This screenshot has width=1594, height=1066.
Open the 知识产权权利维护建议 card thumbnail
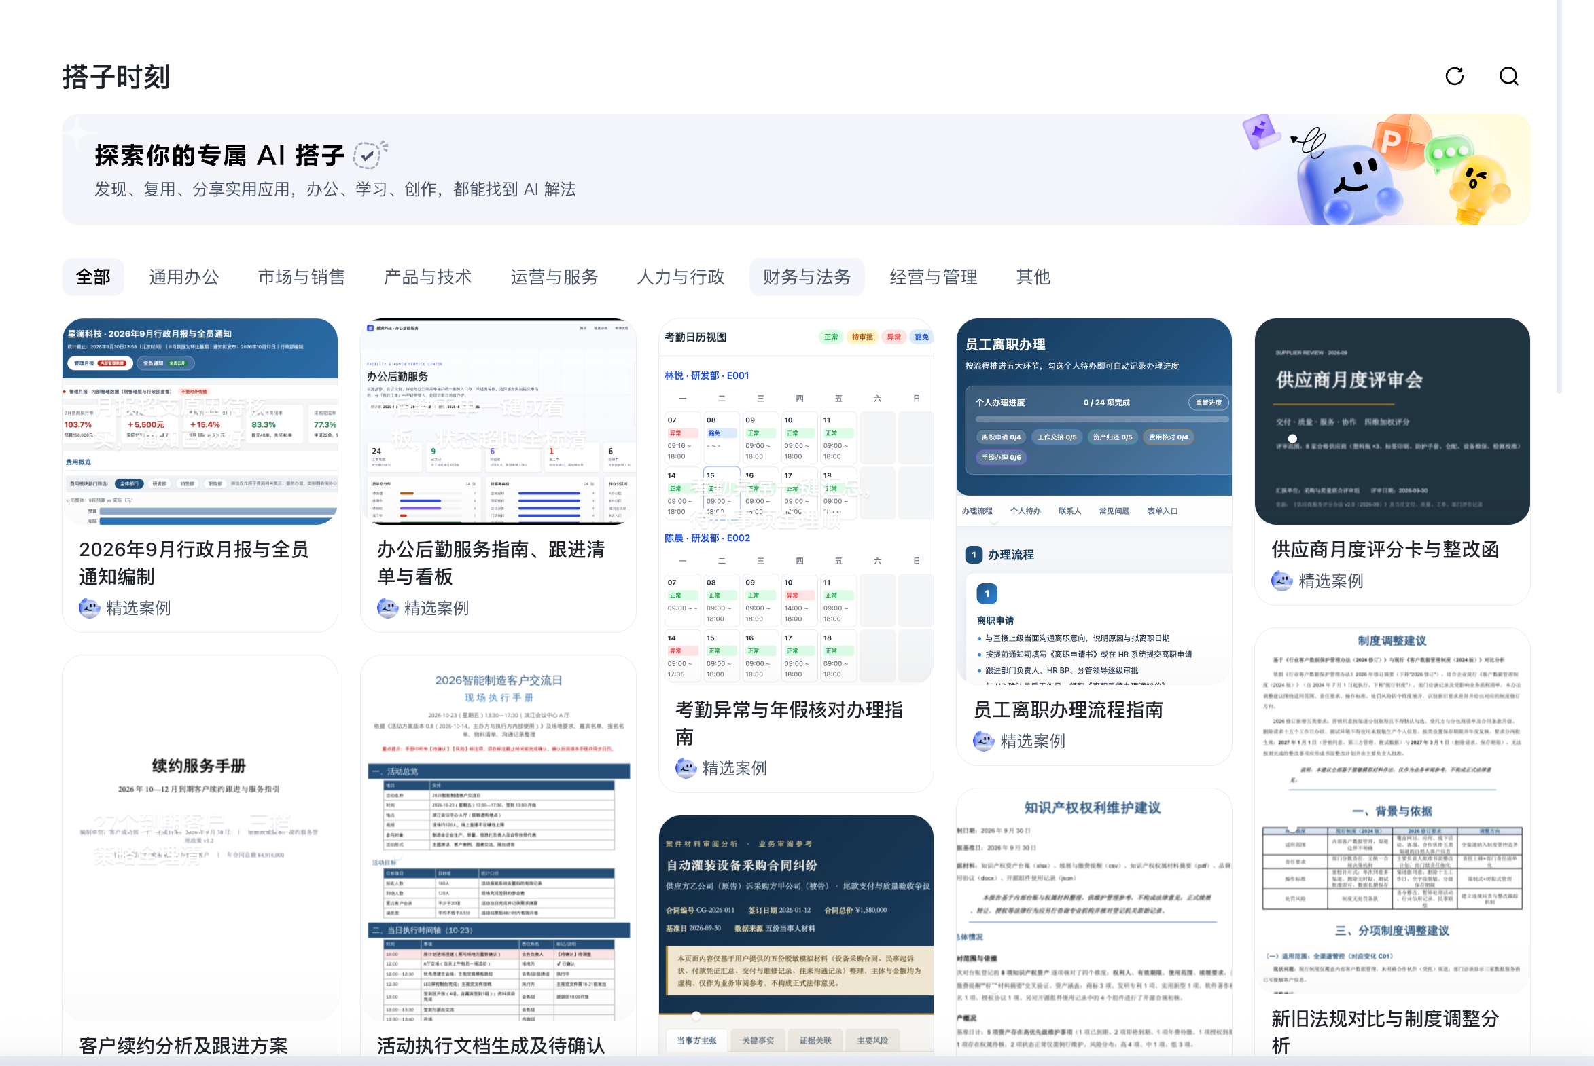click(1094, 923)
